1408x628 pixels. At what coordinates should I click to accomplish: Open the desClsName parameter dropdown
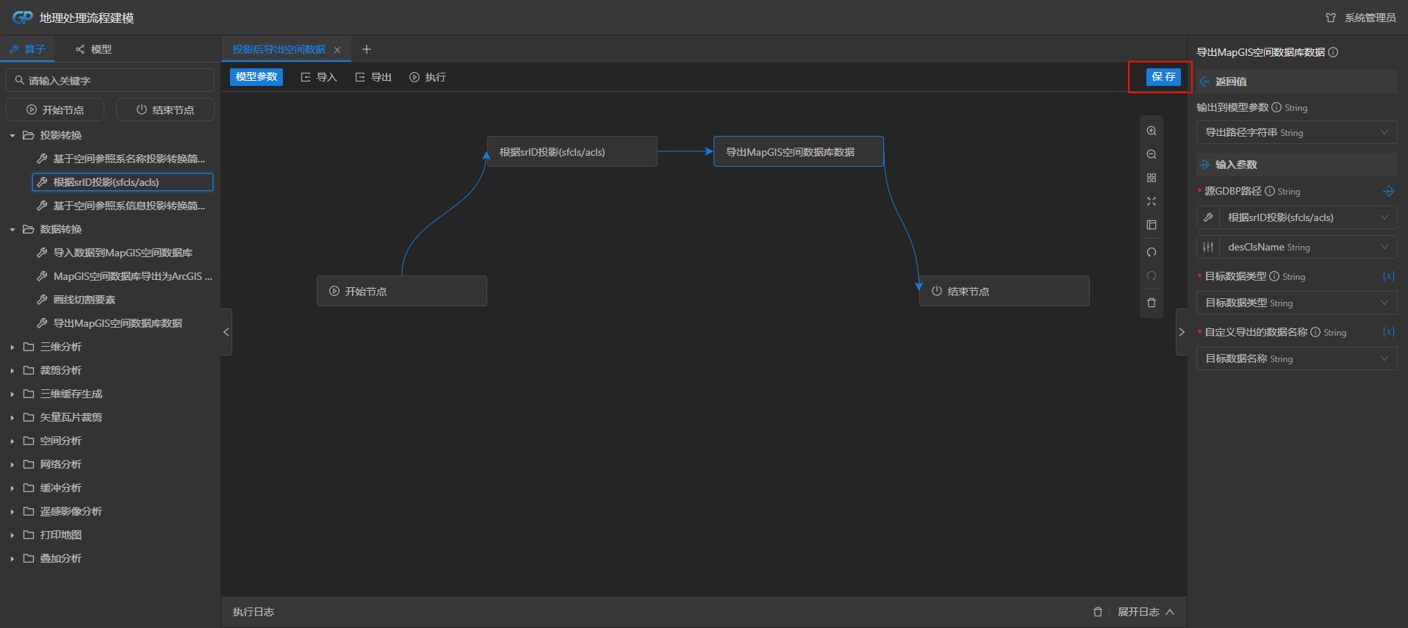[1307, 248]
